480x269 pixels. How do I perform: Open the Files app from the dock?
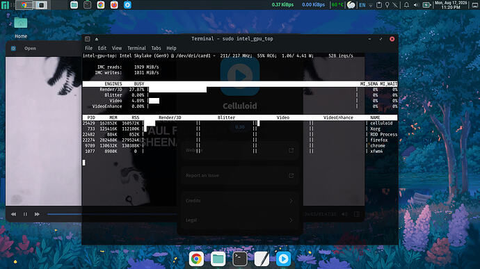click(218, 259)
